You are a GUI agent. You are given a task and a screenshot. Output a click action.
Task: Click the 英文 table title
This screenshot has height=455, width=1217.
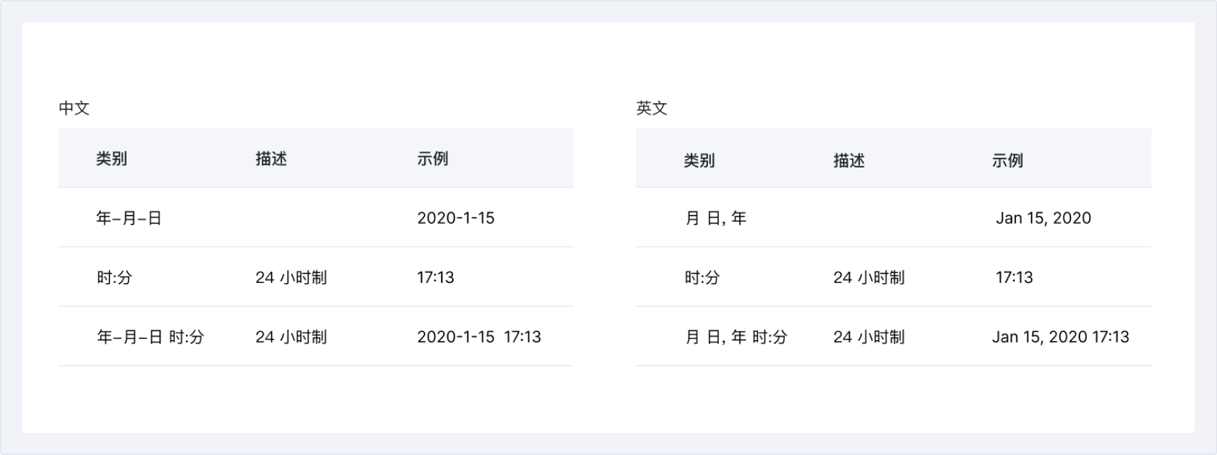[651, 108]
